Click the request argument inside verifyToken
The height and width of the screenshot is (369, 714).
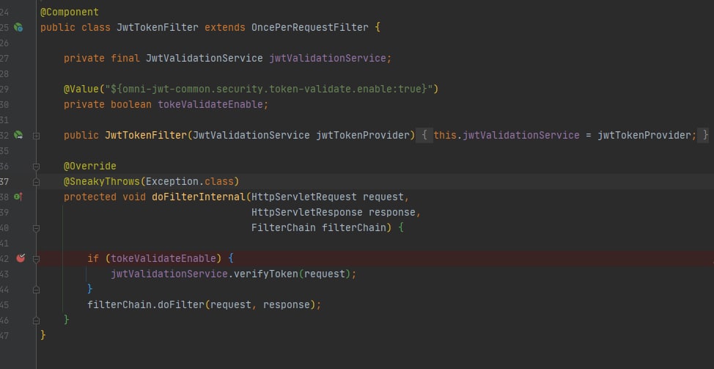(x=324, y=274)
